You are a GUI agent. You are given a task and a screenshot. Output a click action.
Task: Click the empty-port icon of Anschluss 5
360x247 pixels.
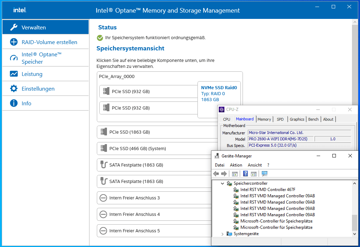coord(103,231)
